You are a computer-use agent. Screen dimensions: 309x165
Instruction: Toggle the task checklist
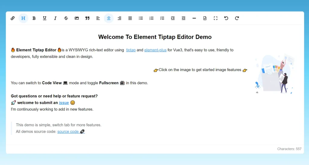tap(162, 18)
